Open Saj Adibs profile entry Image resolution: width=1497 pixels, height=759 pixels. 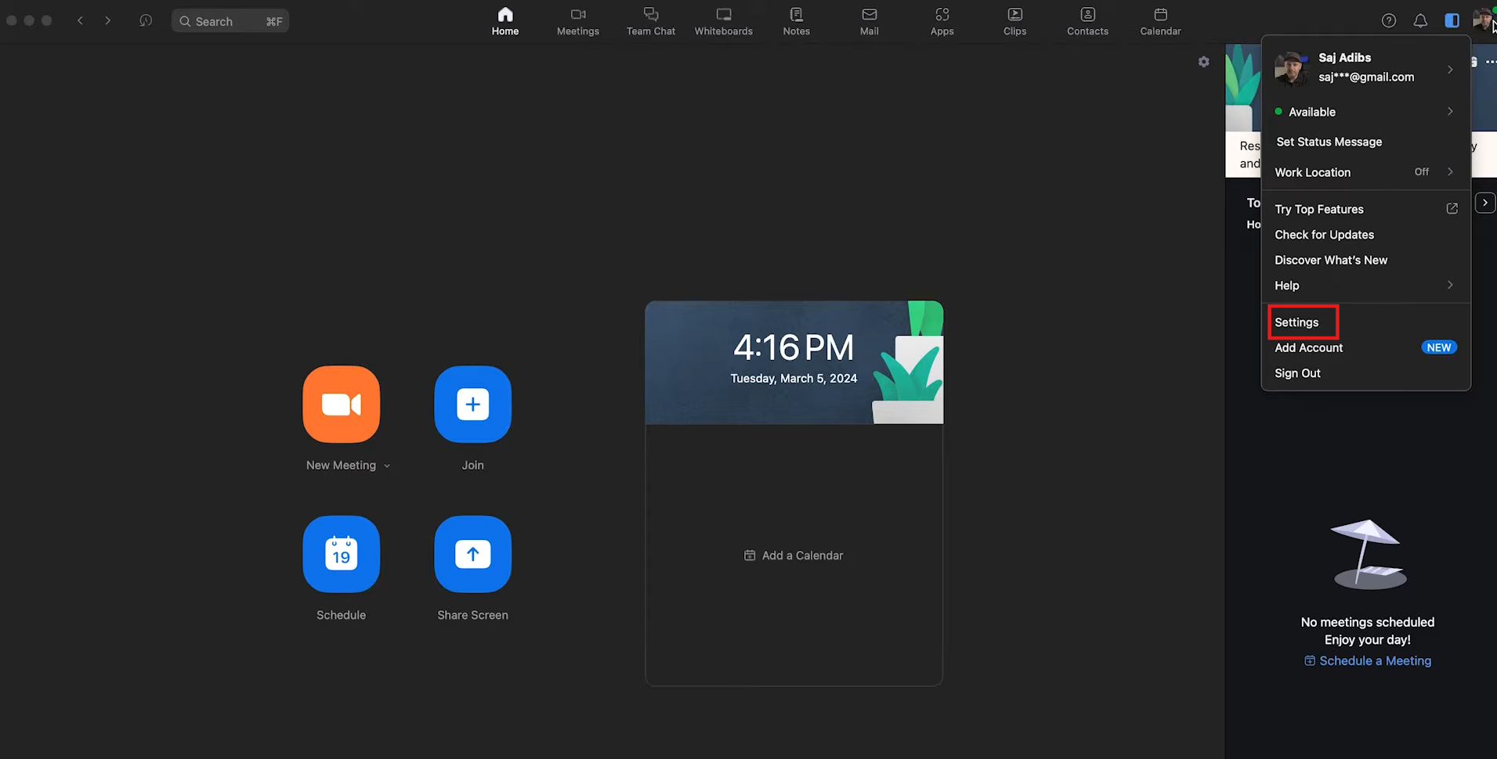1365,68
